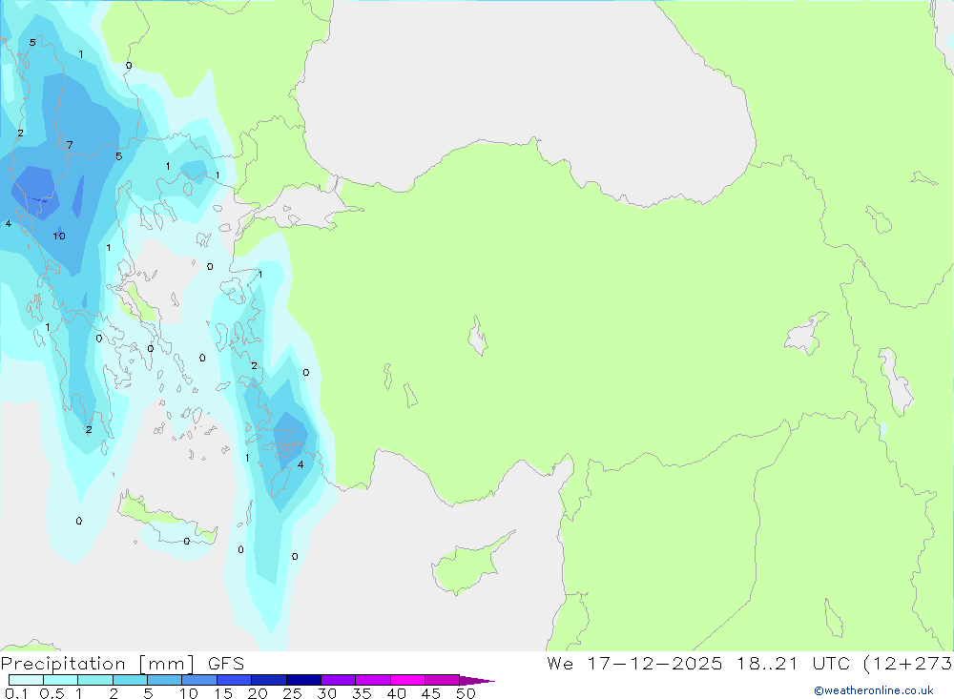Pick the 40–45 mm magenta legend swatch
Screen dimensions: 954x699
[x=407, y=680]
